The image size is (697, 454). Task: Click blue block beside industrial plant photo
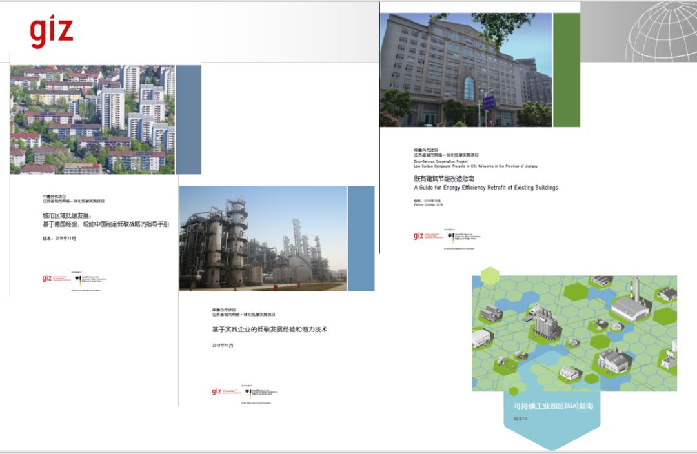[x=361, y=239]
